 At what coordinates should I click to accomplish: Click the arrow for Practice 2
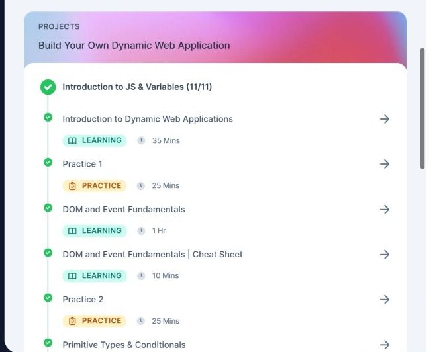384,300
